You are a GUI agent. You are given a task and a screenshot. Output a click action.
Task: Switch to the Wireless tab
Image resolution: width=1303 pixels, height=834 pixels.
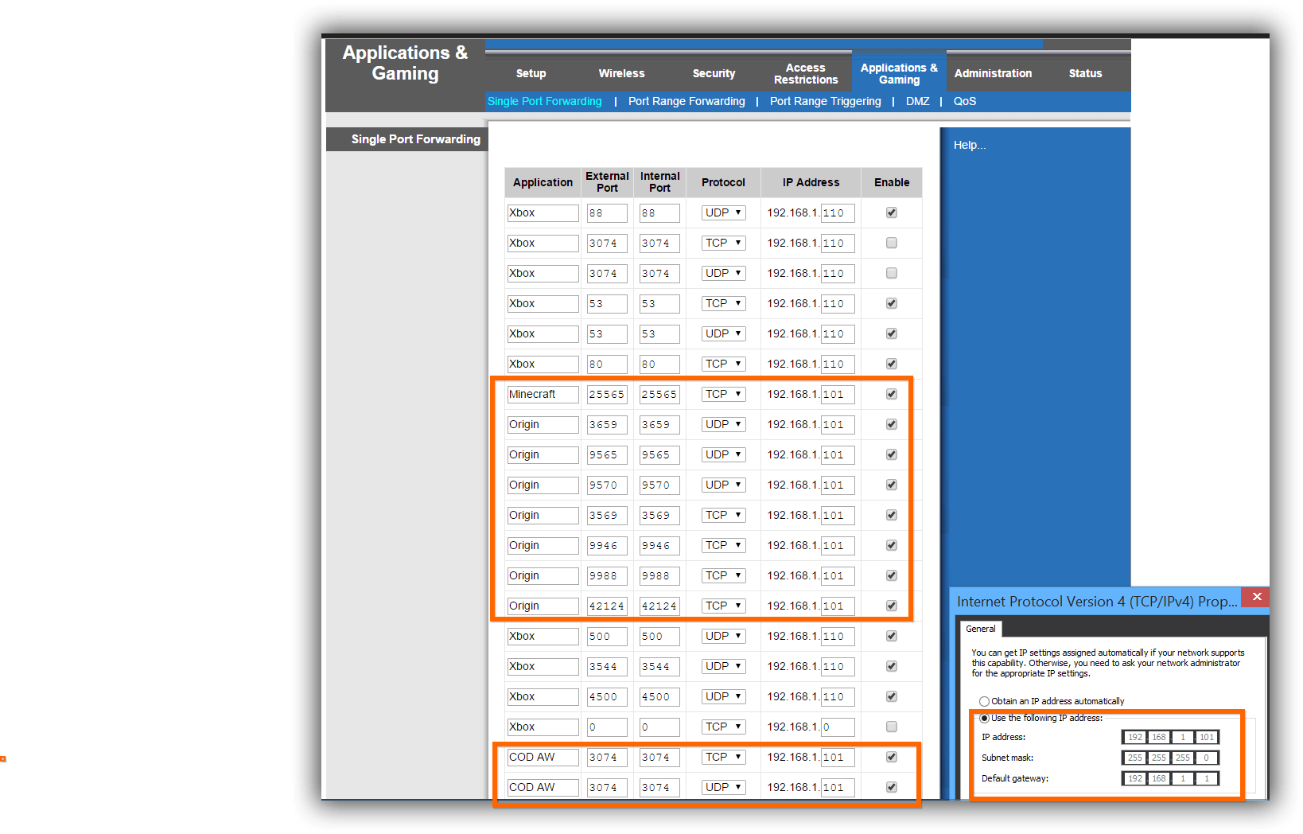tap(621, 73)
